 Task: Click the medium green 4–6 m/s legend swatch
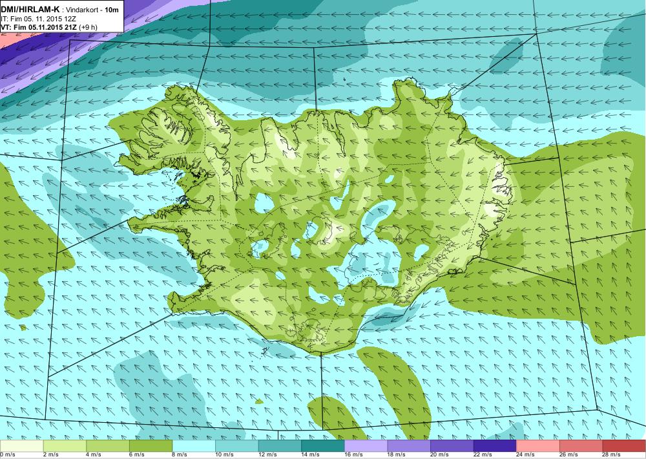click(x=107, y=446)
